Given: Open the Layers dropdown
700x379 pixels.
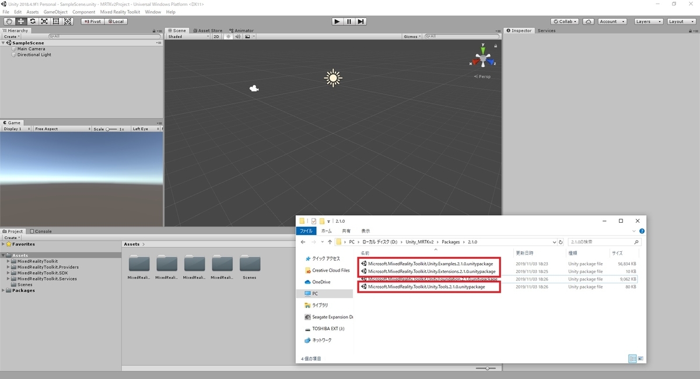Looking at the screenshot, I should coord(647,22).
